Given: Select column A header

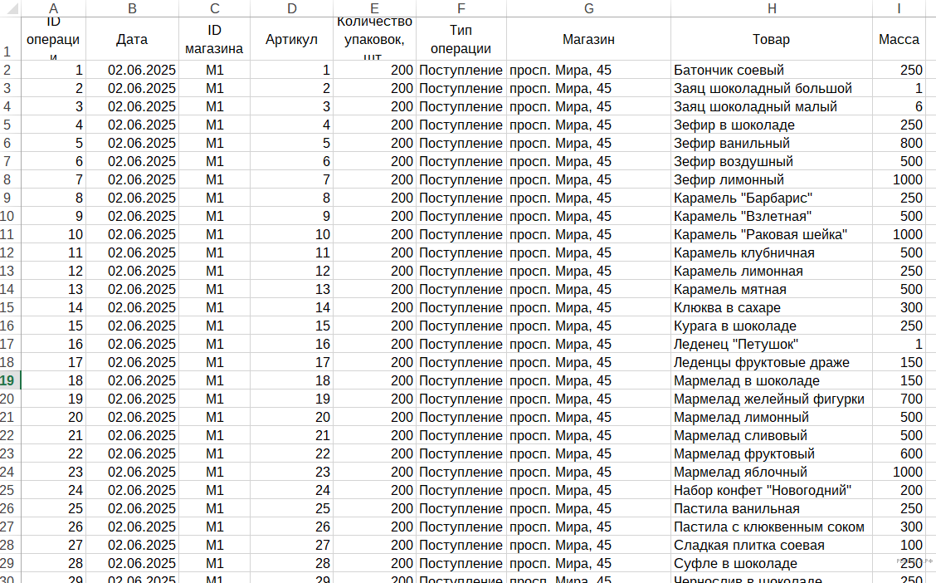Looking at the screenshot, I should coord(53,8).
